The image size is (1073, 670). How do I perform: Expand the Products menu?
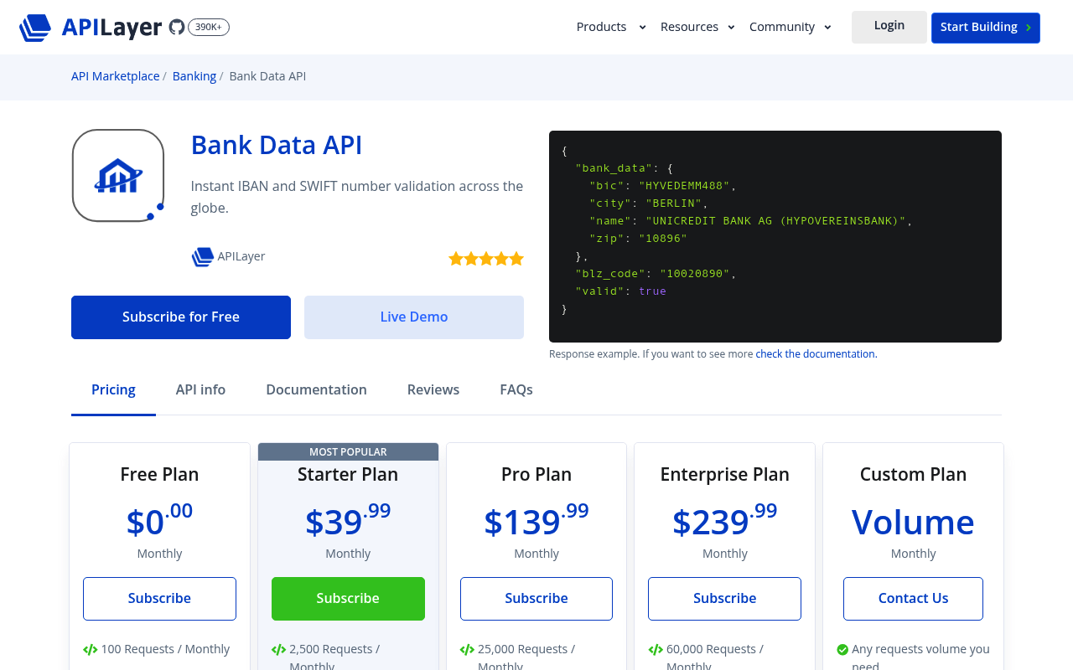click(611, 27)
